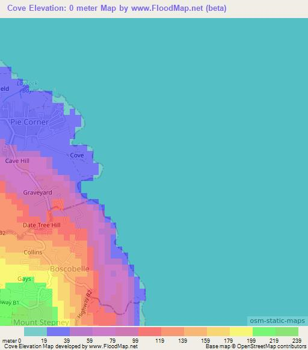Click the '179' legend value
The image size is (308, 350).
[228, 341]
